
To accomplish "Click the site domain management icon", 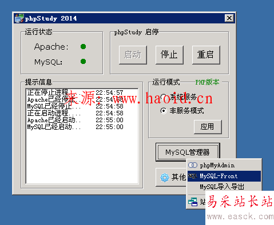I will [193, 202].
